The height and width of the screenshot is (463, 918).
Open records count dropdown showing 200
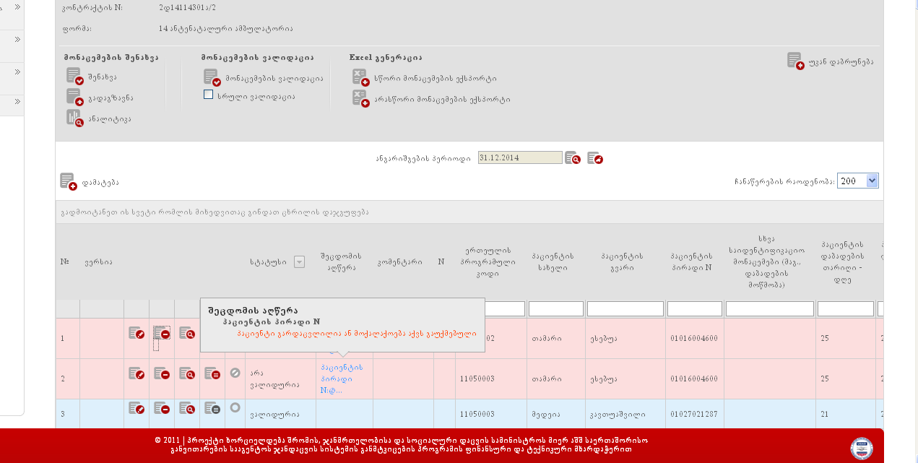point(857,181)
